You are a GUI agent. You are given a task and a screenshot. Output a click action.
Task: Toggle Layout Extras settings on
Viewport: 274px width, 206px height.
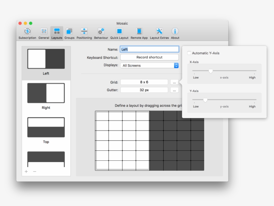click(159, 32)
